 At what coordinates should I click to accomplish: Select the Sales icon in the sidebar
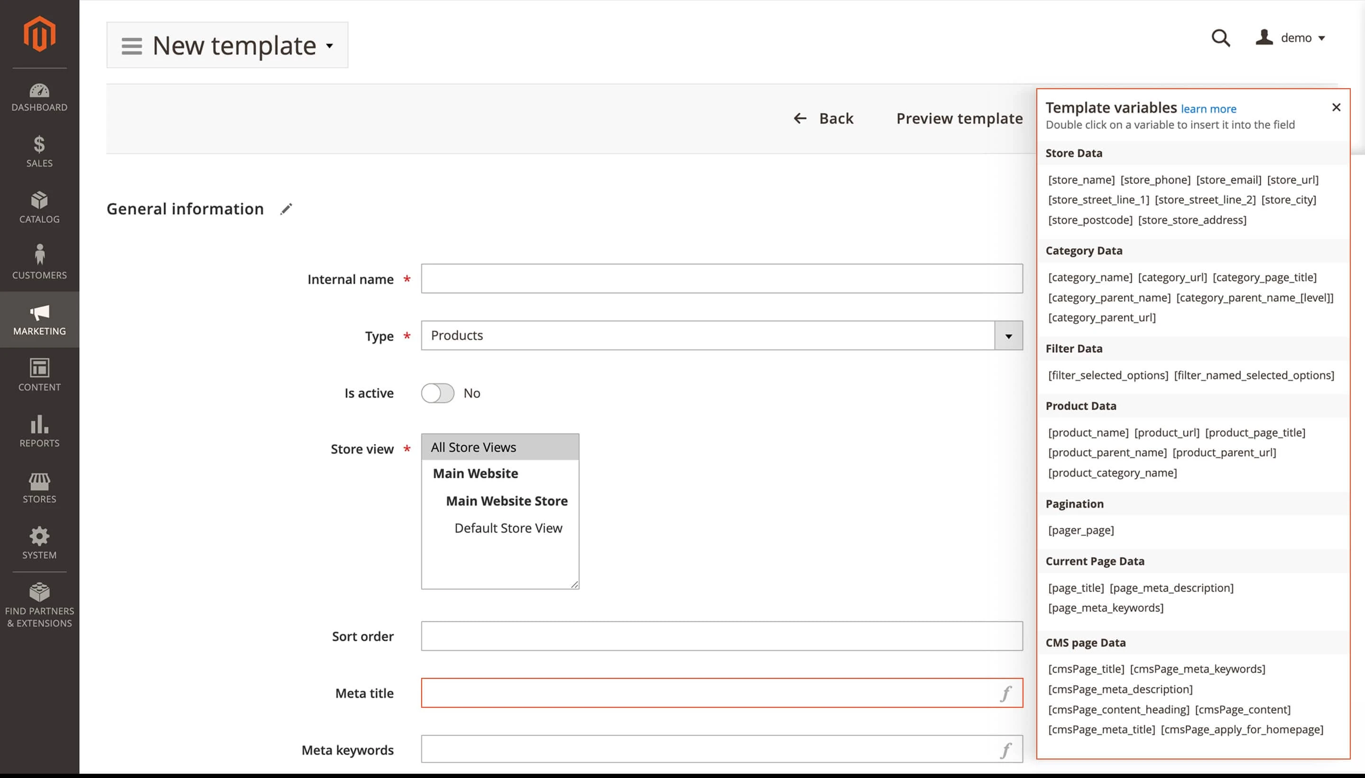(39, 151)
